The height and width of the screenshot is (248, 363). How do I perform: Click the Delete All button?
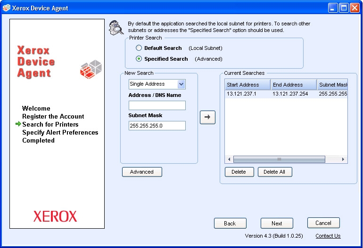[x=275, y=172]
